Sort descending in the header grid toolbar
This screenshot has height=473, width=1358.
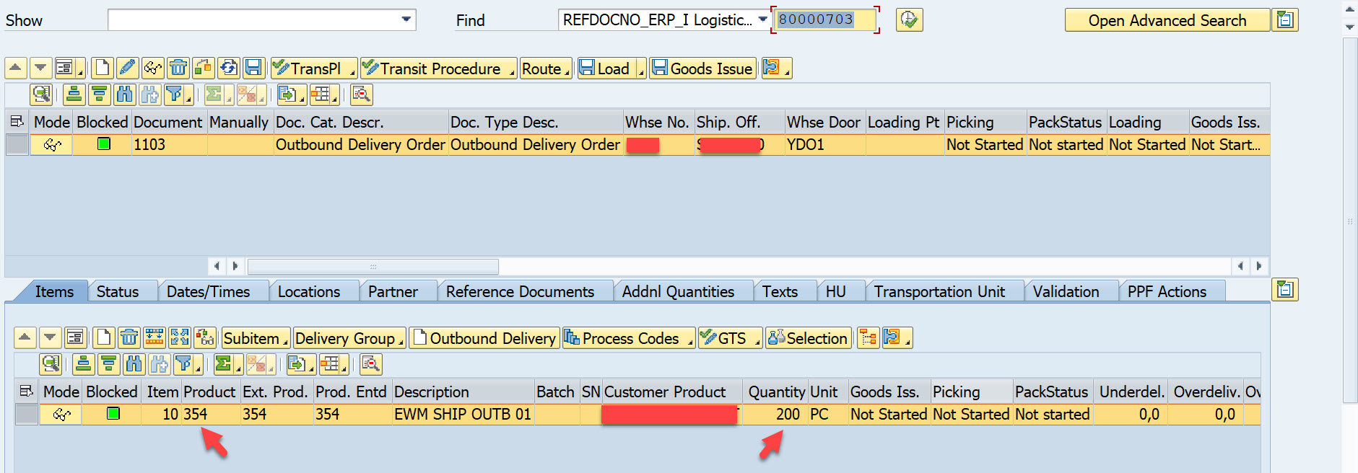(x=99, y=94)
